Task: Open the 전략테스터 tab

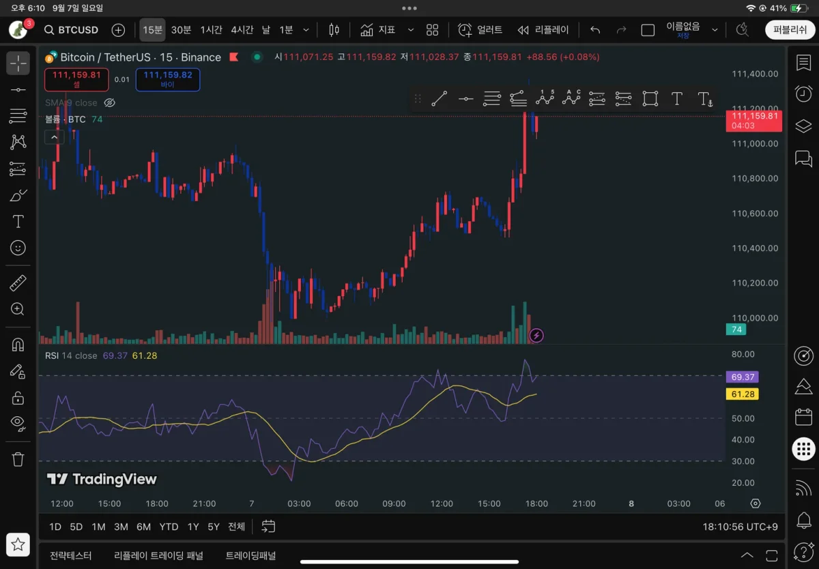Action: [x=70, y=555]
